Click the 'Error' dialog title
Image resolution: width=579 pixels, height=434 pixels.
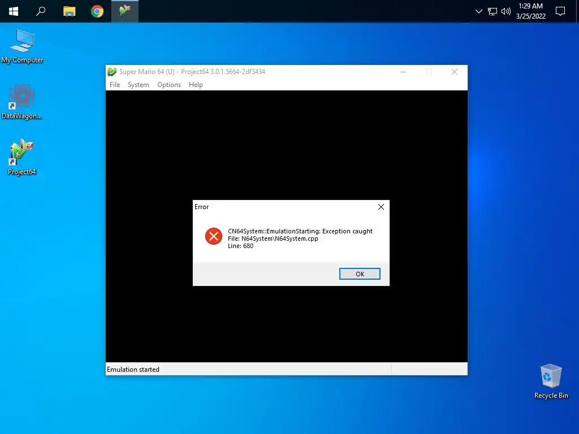tap(202, 207)
